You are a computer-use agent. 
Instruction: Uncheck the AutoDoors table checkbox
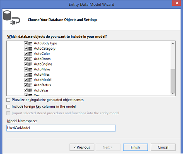pos(26,59)
